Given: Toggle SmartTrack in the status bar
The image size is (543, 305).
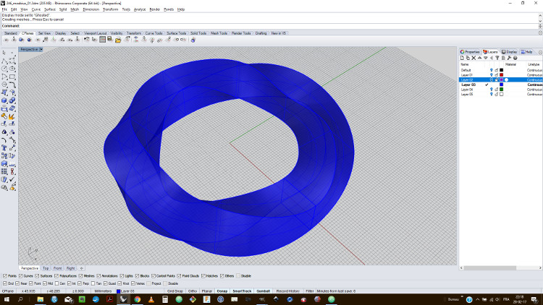Looking at the screenshot, I should coord(242,291).
